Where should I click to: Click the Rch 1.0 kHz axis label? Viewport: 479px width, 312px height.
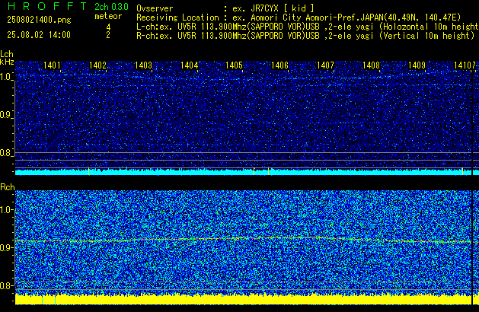6,210
